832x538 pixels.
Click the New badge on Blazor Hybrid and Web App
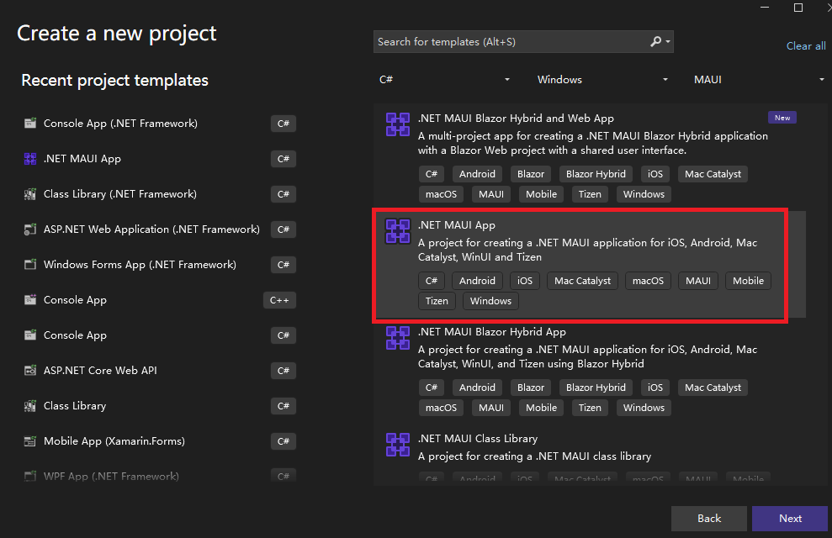pos(782,118)
